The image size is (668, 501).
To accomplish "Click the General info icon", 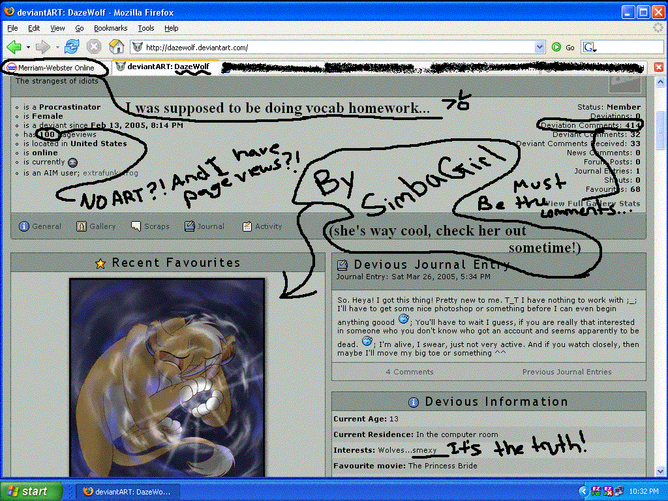I will 24,226.
